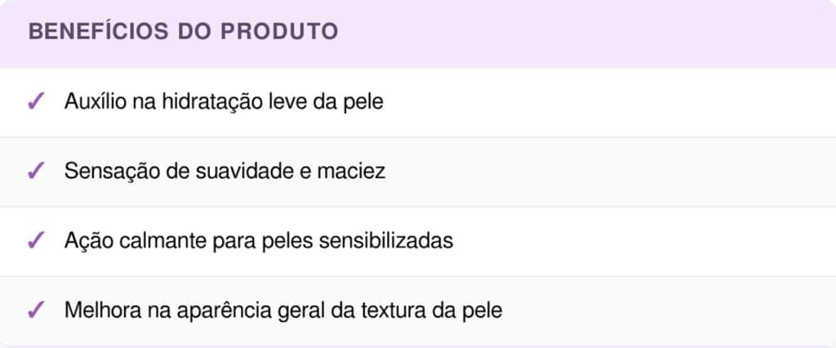Click the text Sensação de suavidade e maciez
Viewport: 836px width, 348px height.
pyautogui.click(x=225, y=172)
